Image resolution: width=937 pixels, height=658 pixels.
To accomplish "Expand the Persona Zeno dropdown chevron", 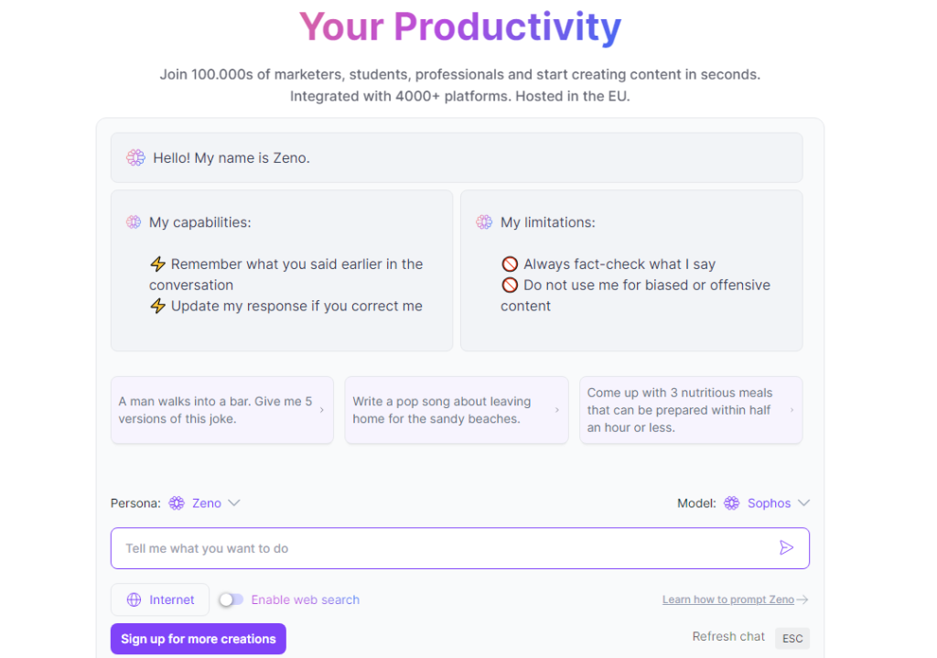I will [x=234, y=503].
